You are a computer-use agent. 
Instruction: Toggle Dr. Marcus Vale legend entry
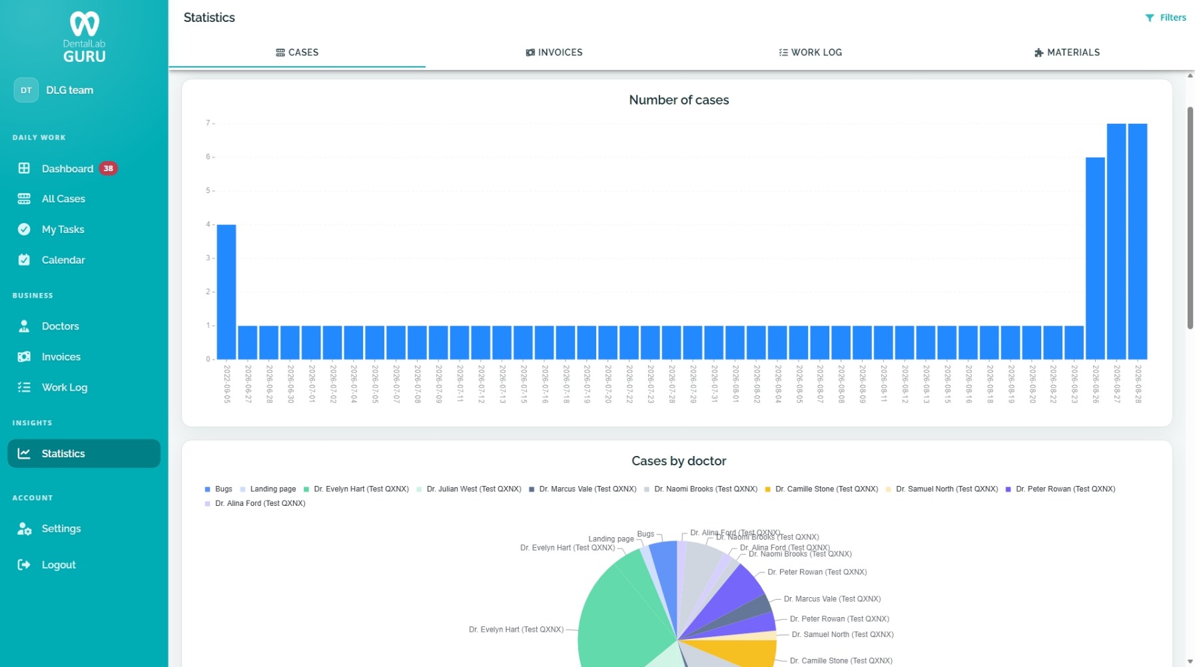pyautogui.click(x=583, y=489)
